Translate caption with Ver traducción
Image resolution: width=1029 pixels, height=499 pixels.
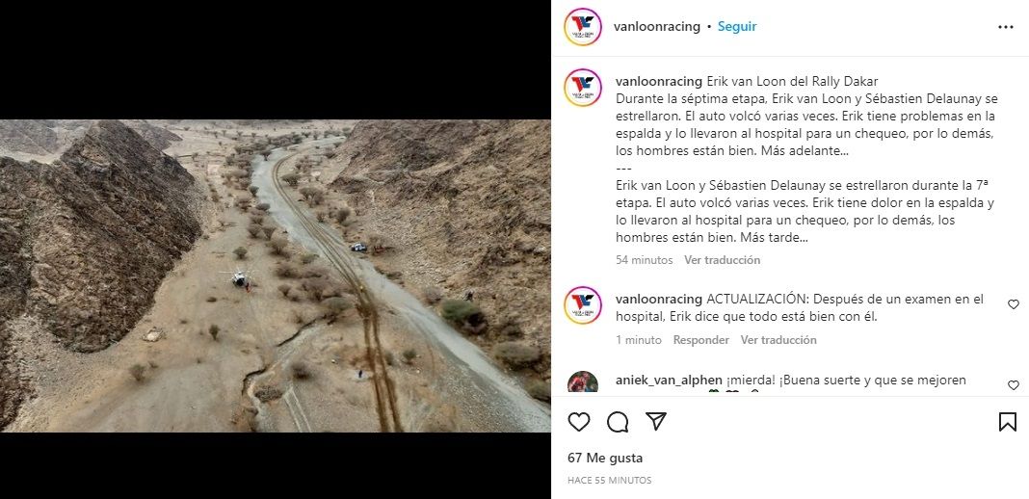tap(722, 260)
